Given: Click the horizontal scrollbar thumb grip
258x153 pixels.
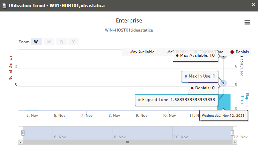Looking at the screenshot, I should pyautogui.click(x=127, y=142).
